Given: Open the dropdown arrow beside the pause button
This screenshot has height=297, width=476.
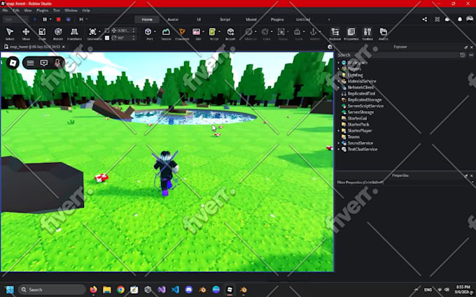Looking at the screenshot, I should (x=50, y=20).
